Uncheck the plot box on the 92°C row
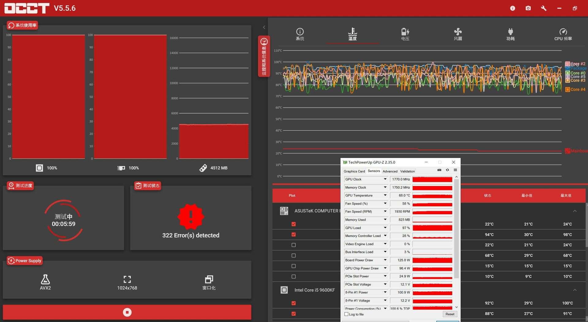The height and width of the screenshot is (322, 588). coord(294,303)
